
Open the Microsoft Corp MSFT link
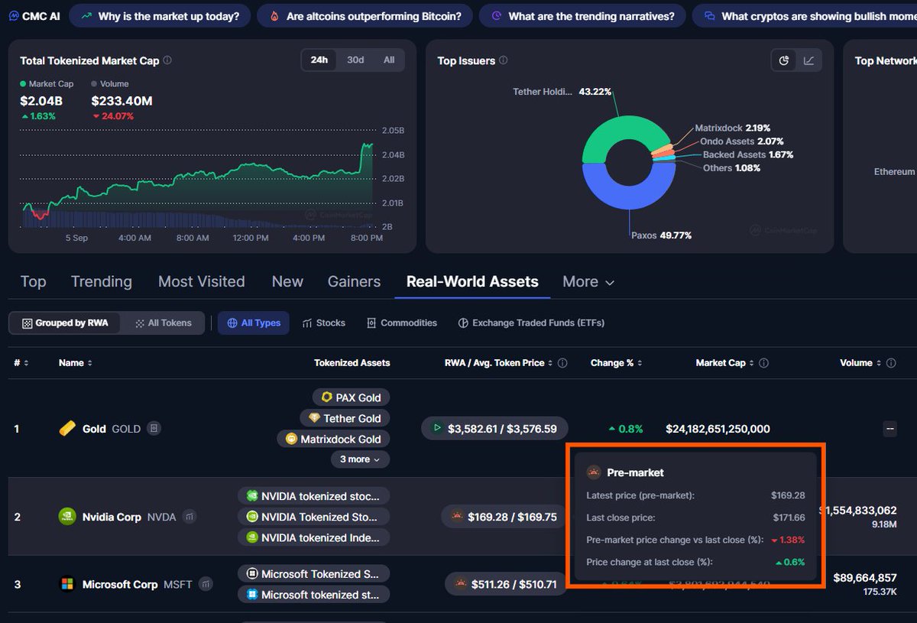click(x=138, y=584)
